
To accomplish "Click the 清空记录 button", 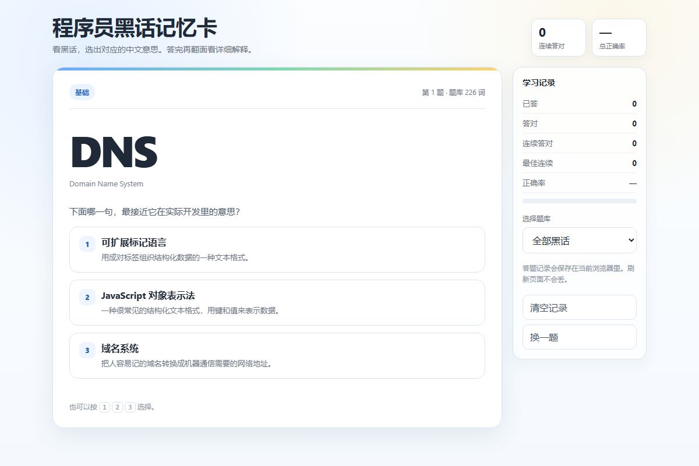I will click(x=580, y=308).
